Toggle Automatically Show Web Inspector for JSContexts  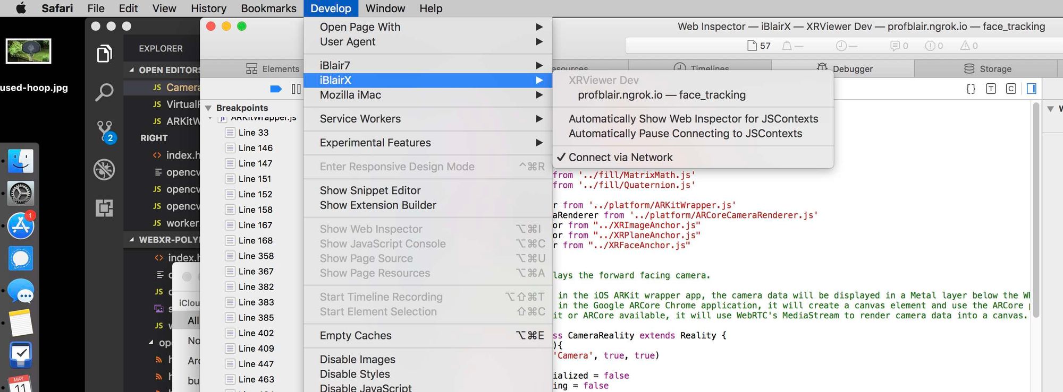[693, 119]
